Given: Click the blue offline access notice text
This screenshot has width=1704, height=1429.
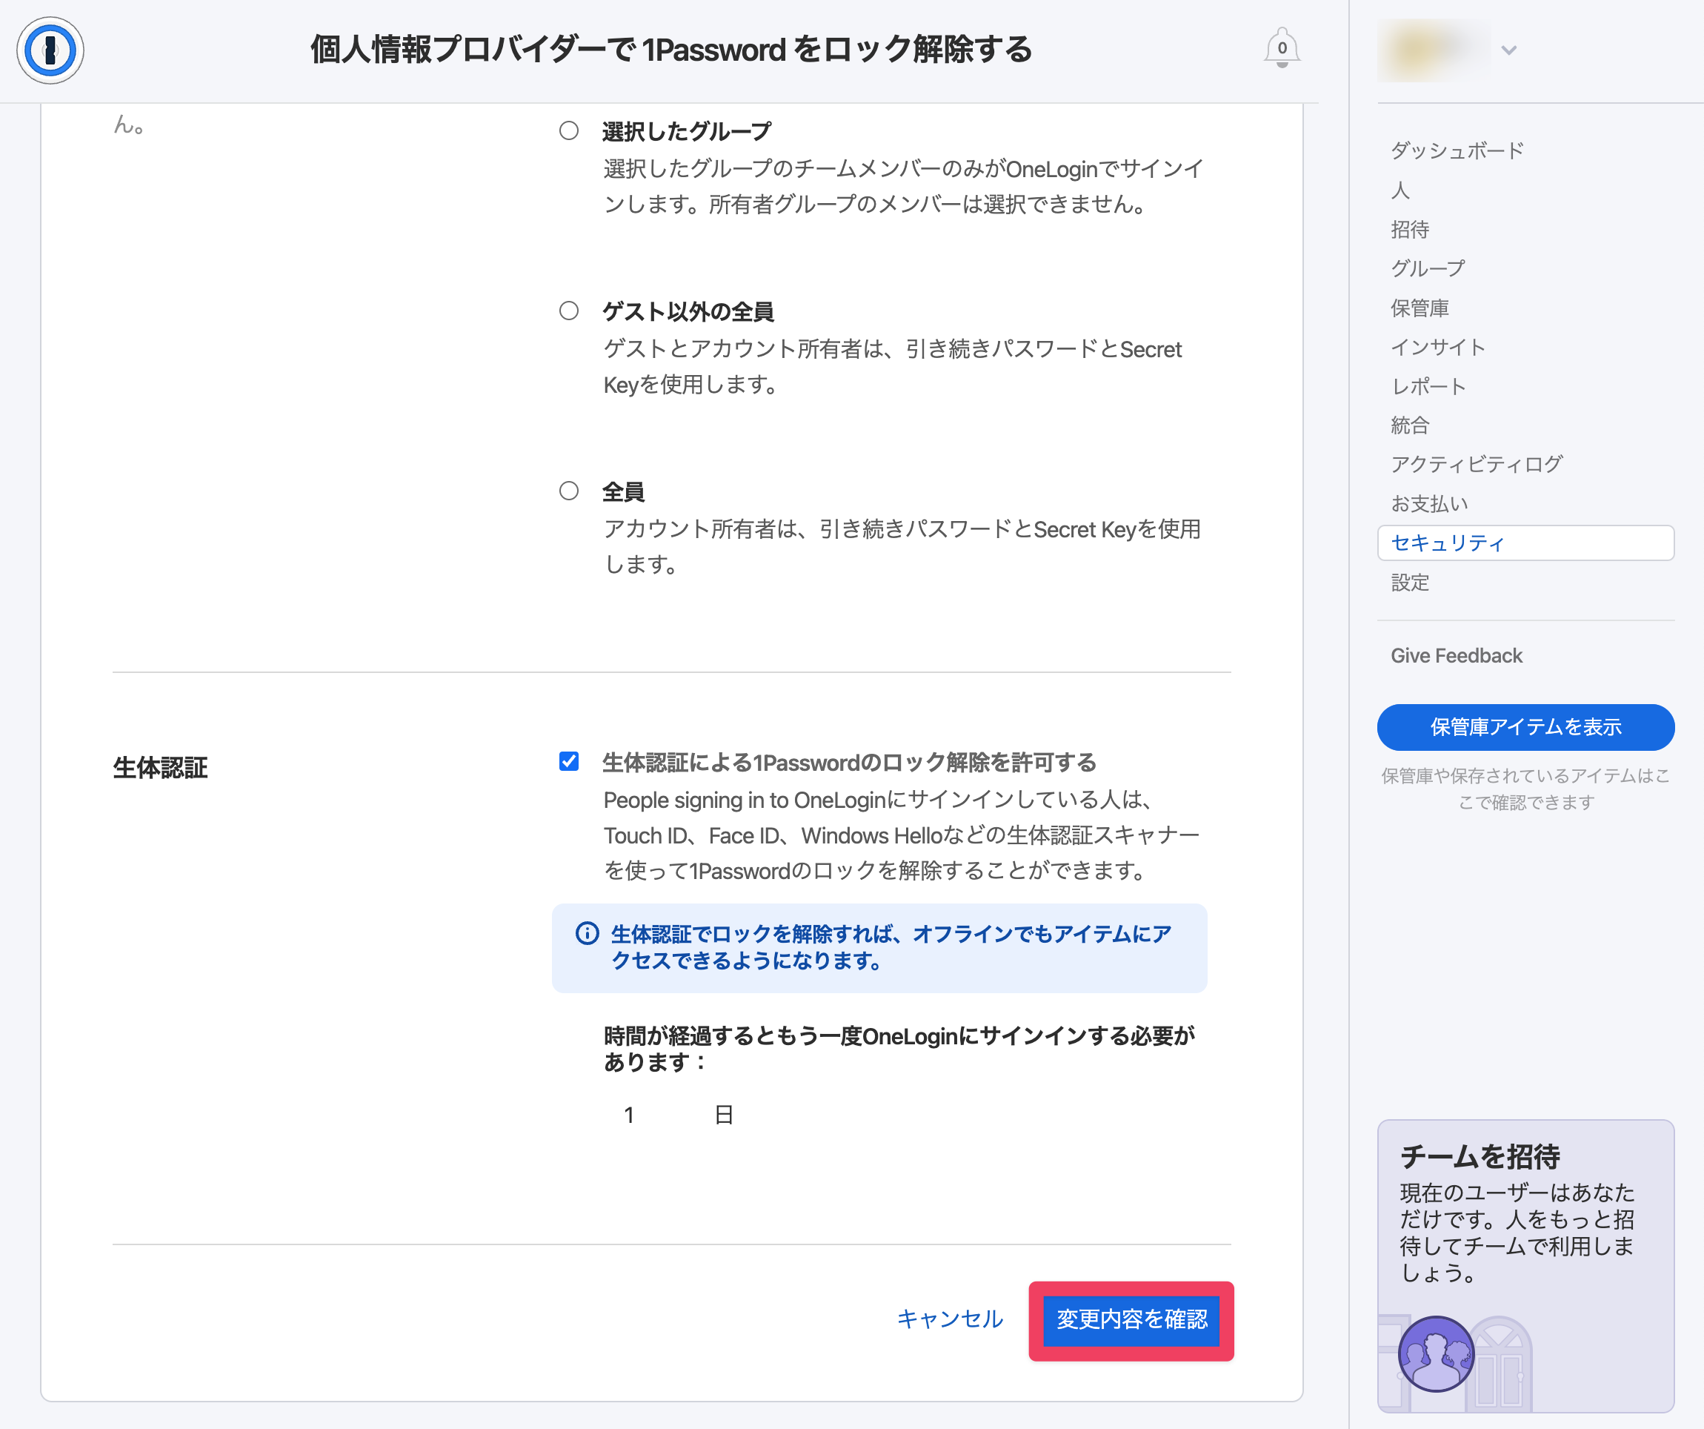Looking at the screenshot, I should pos(891,947).
